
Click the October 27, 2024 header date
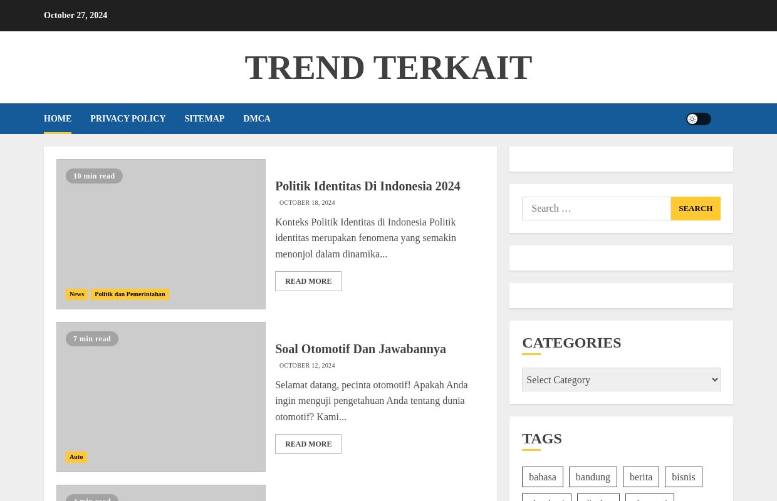click(75, 16)
